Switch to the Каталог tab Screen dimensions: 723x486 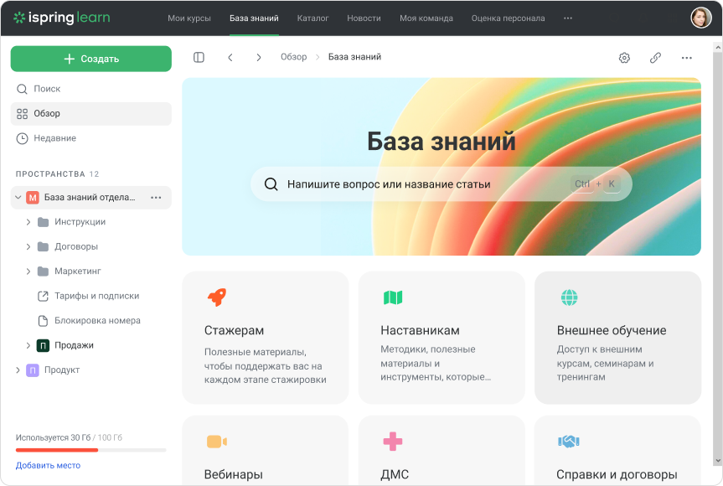312,17
